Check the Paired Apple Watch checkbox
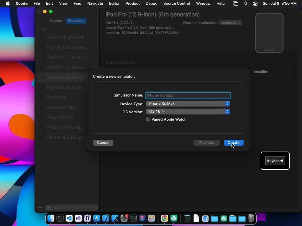This screenshot has height=226, width=302. point(148,119)
